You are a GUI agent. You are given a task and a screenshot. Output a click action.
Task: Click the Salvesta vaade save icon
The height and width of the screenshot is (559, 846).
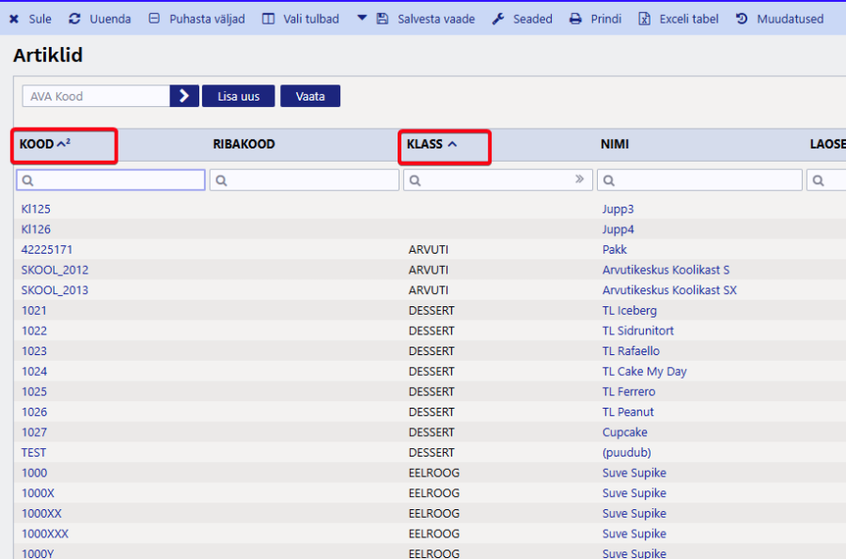tap(383, 19)
